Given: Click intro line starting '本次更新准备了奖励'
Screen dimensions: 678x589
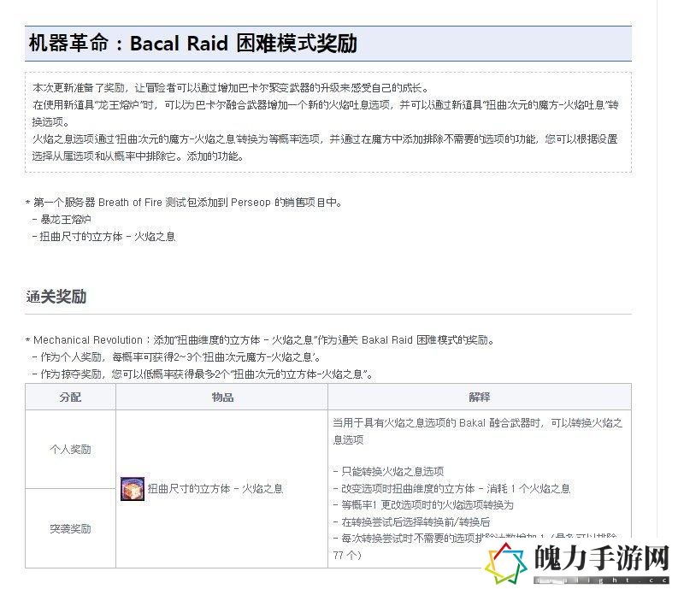Looking at the screenshot, I should coord(231,88).
